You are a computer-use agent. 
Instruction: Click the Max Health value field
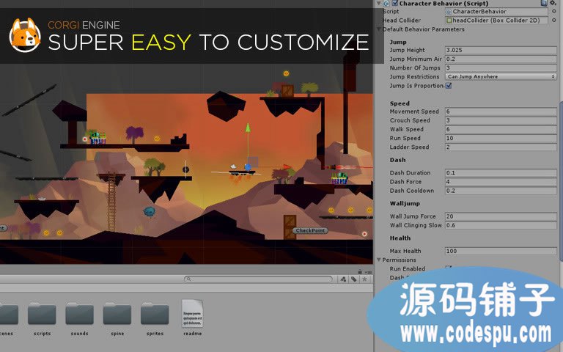pos(501,251)
